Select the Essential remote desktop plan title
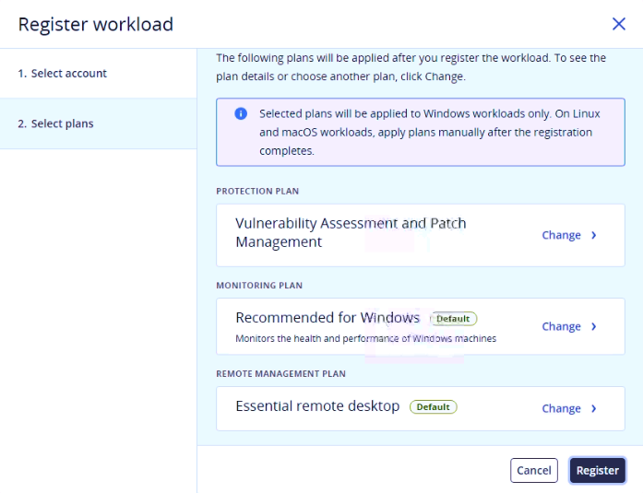The width and height of the screenshot is (643, 493). [317, 406]
